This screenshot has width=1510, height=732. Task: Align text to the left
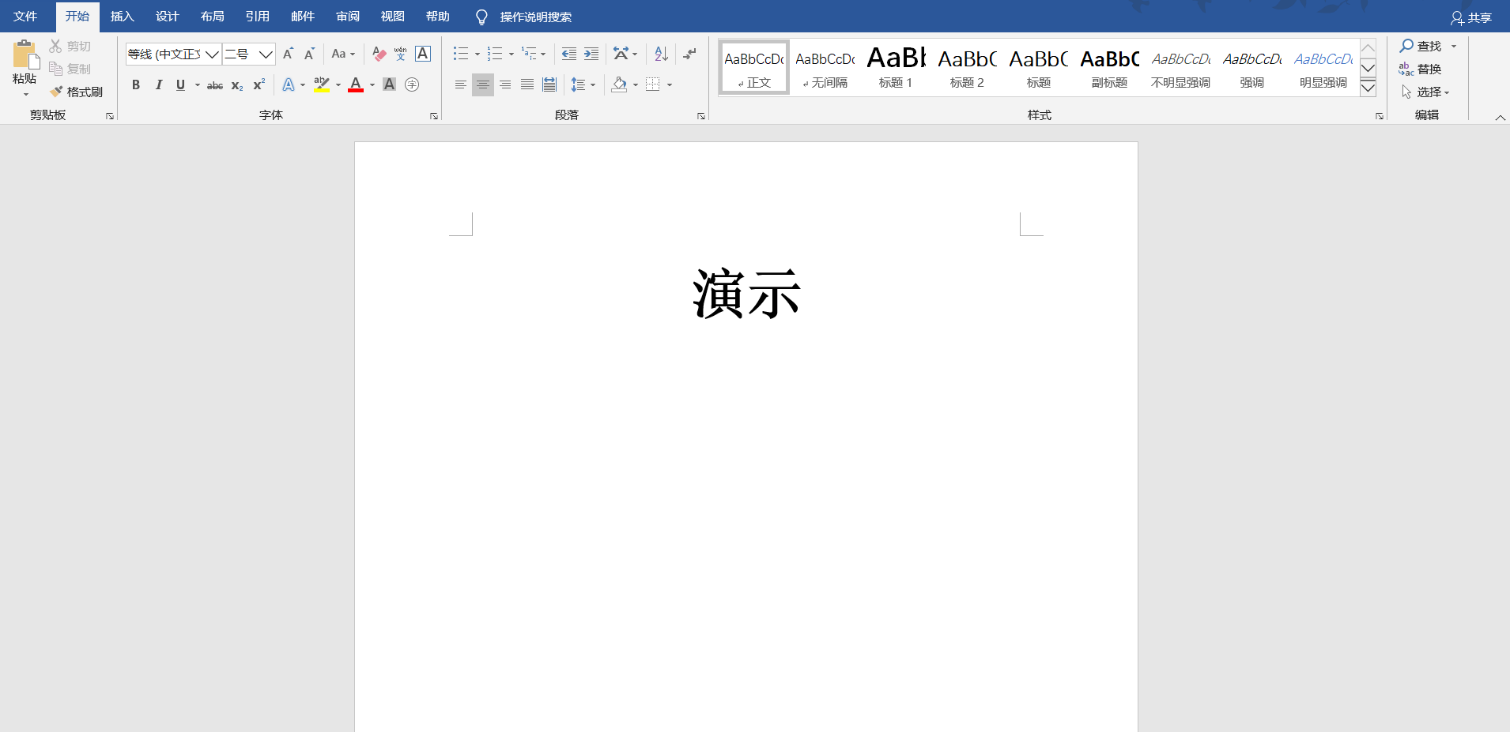[460, 84]
